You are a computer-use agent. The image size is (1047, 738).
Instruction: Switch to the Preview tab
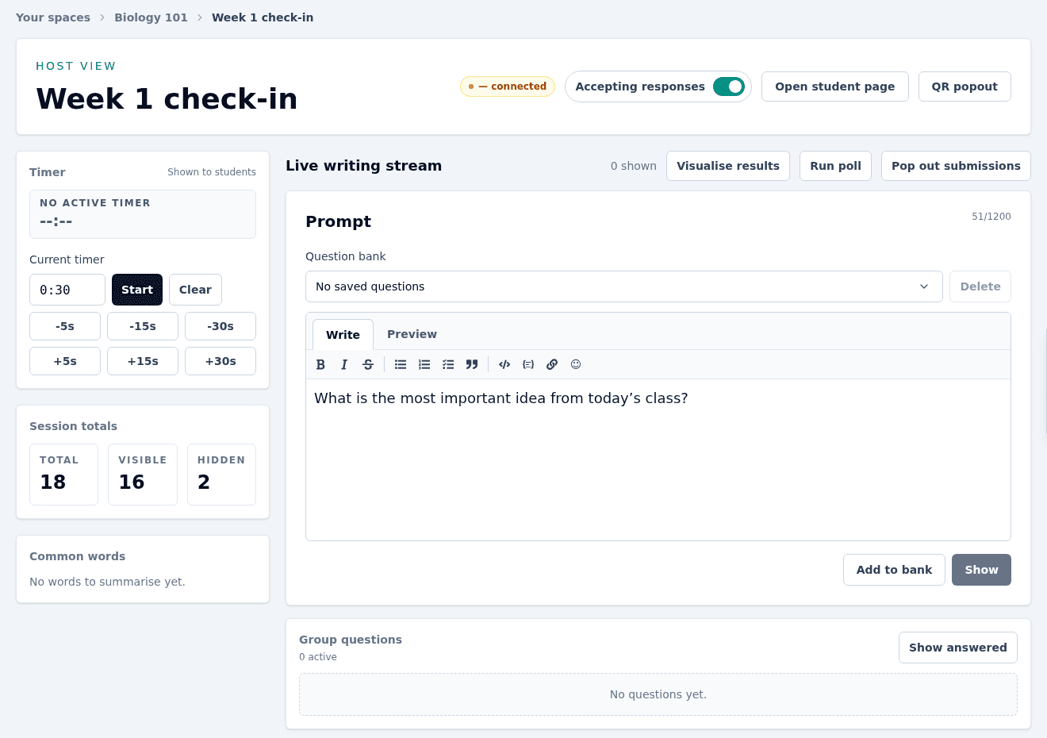pos(412,334)
